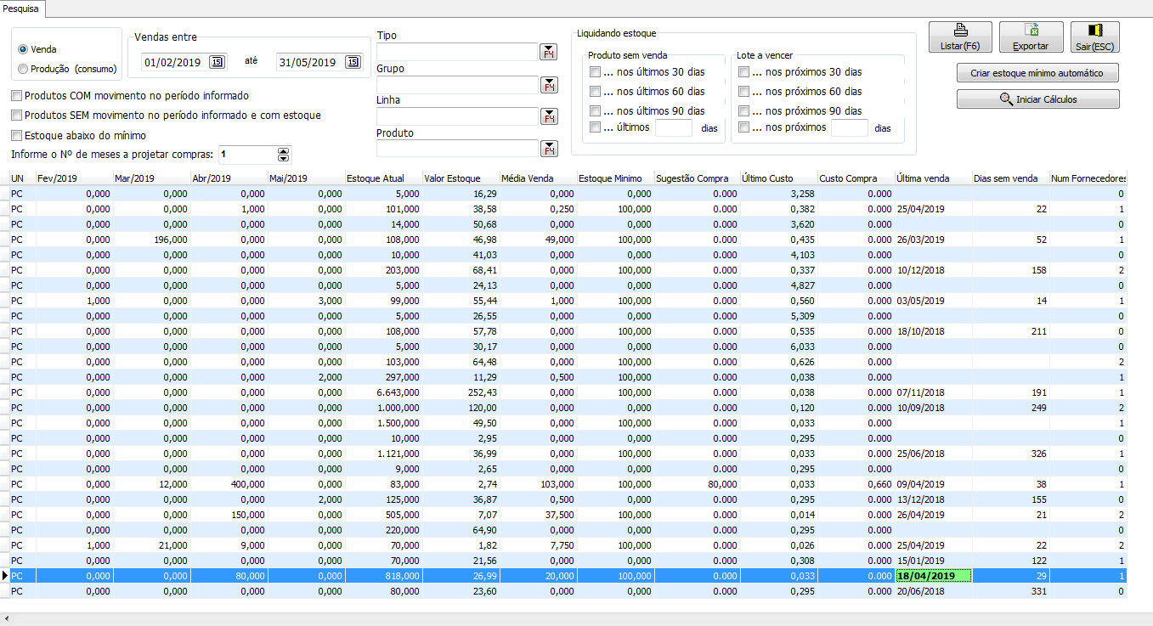Sort by Média Venda column header
This screenshot has width=1153, height=626.
(538, 178)
